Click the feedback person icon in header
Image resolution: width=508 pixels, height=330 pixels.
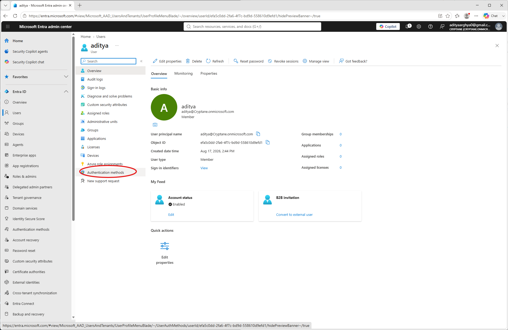click(442, 26)
